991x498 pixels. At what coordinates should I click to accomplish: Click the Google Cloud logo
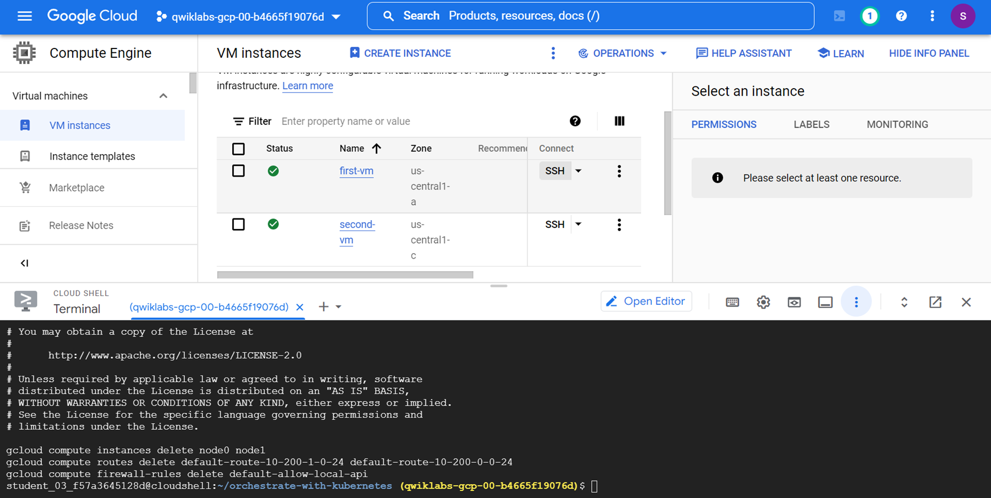click(92, 16)
